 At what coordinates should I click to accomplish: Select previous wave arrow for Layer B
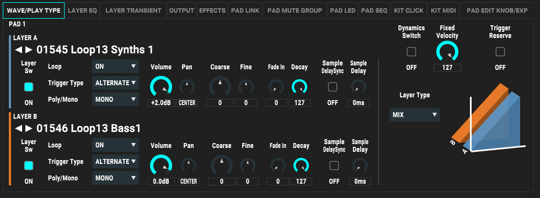18,129
